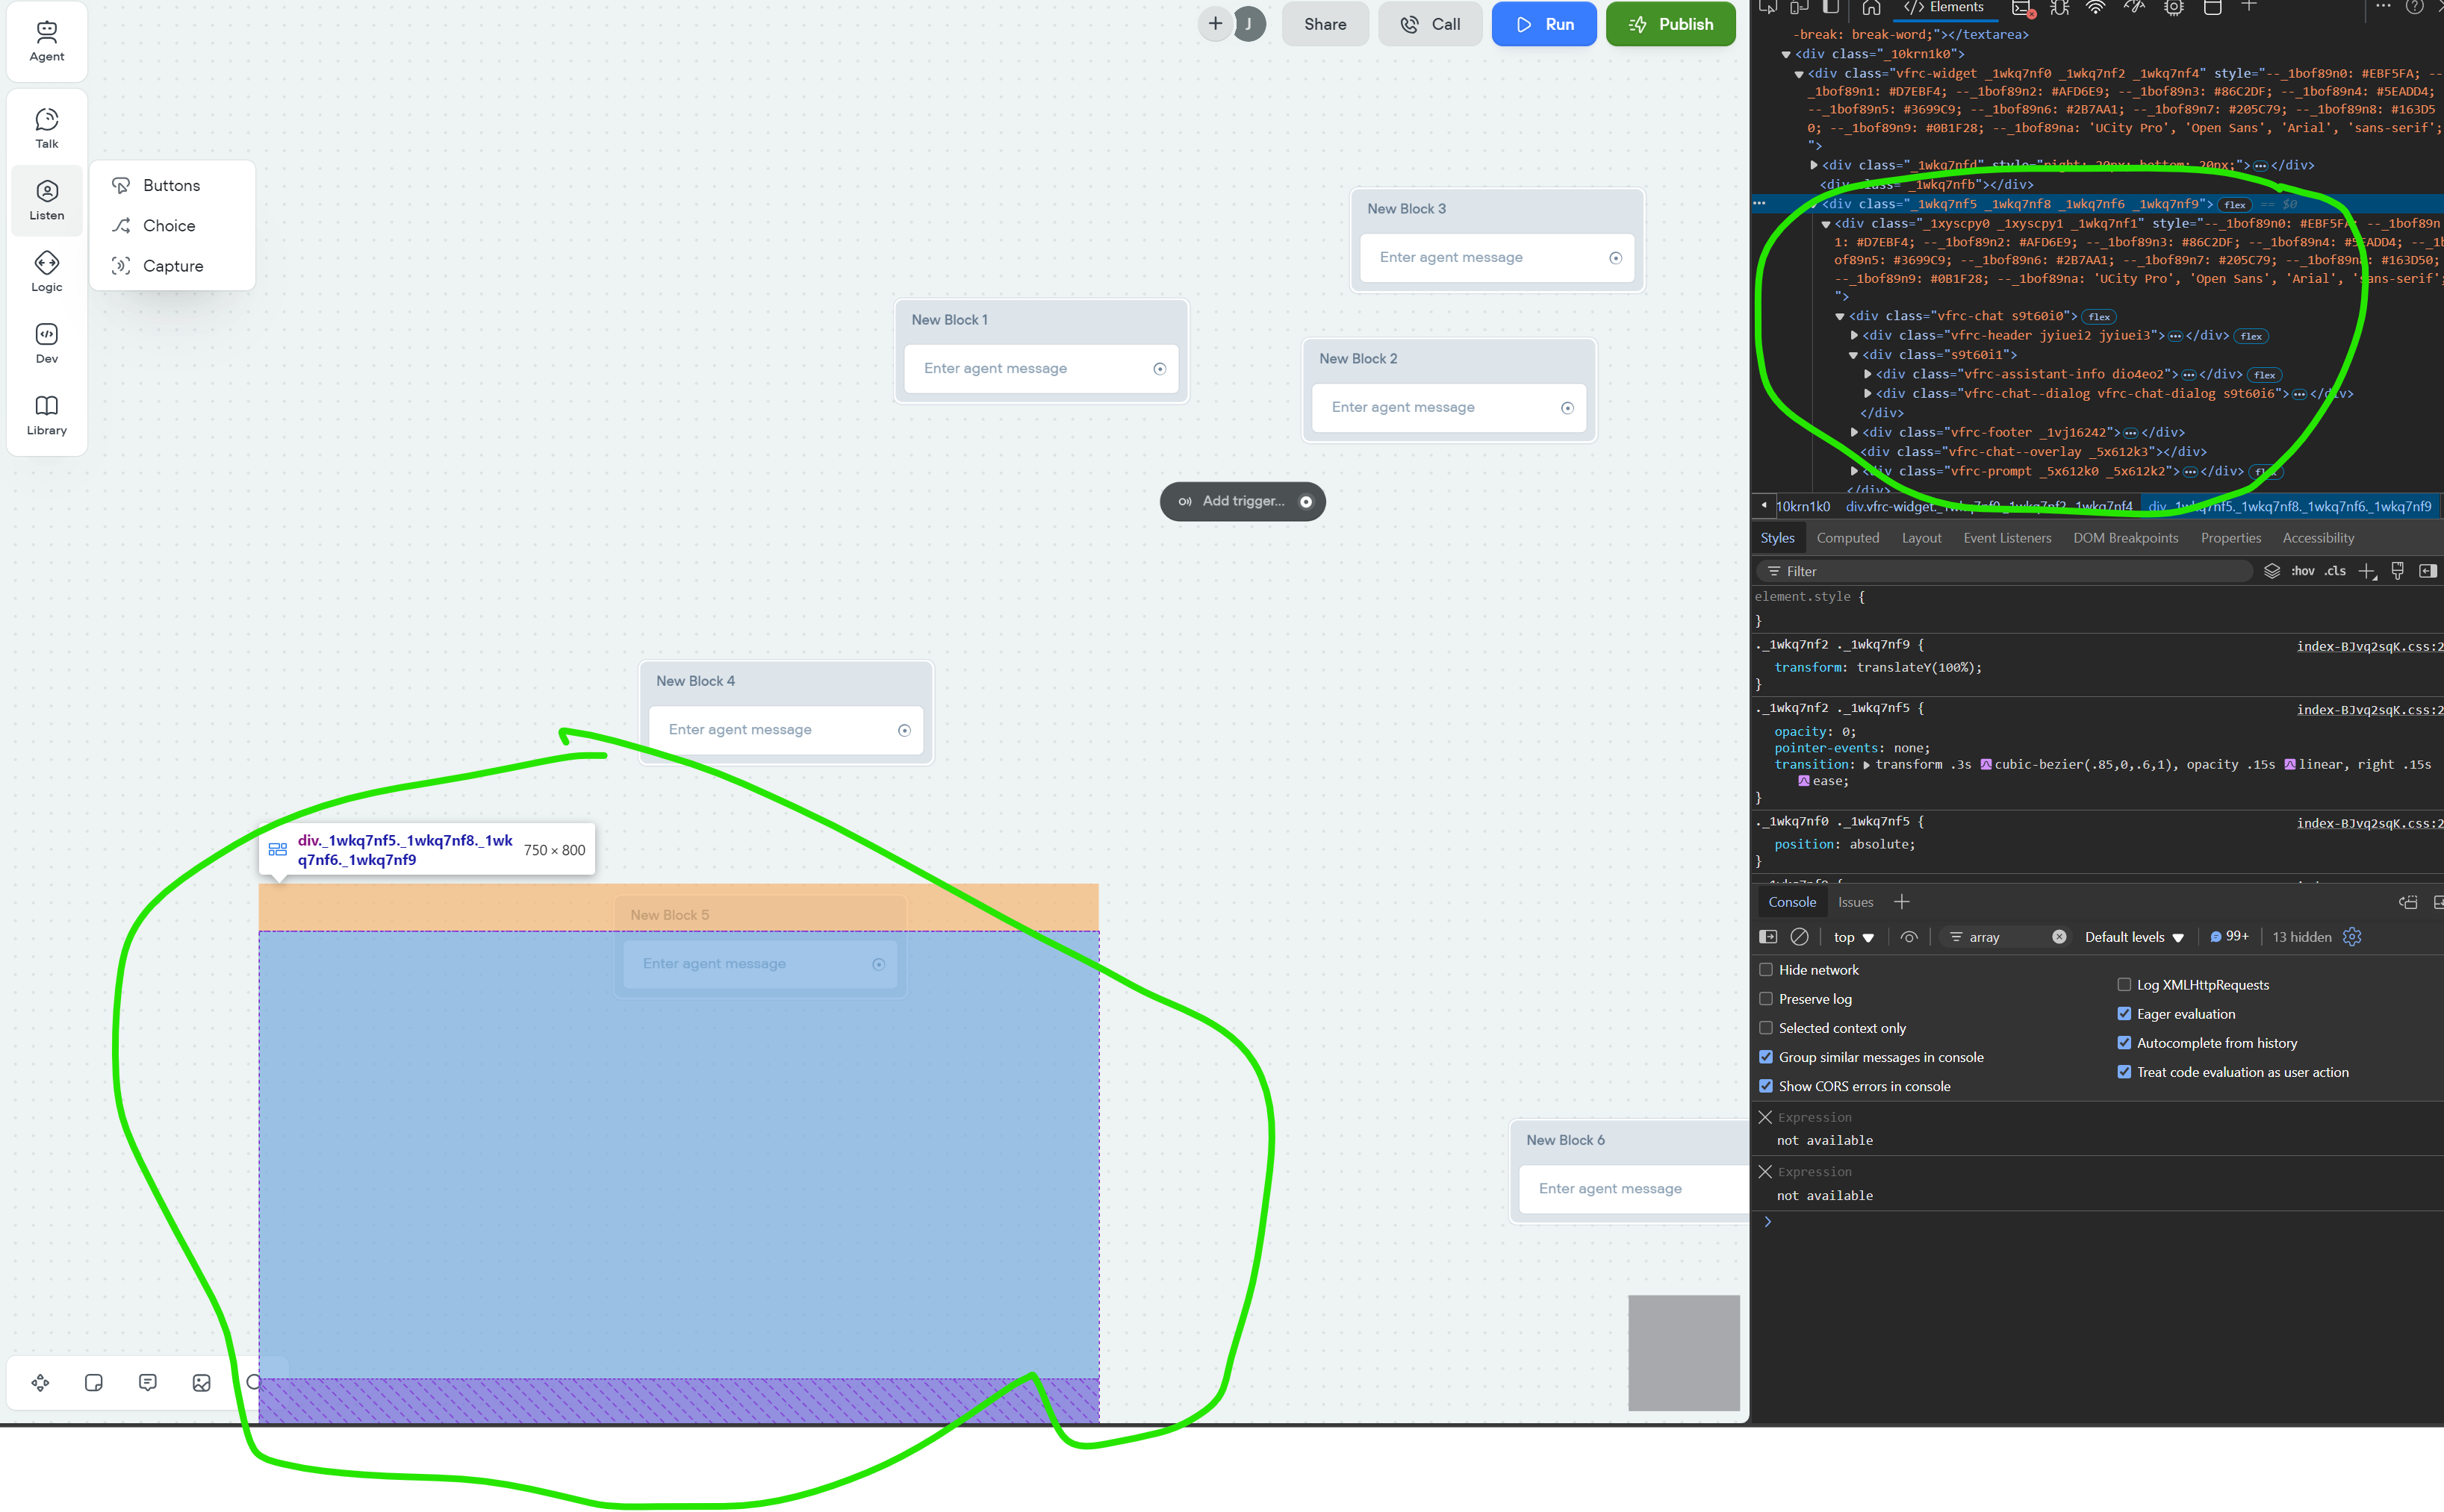Click the Add trigger button

click(x=1243, y=501)
